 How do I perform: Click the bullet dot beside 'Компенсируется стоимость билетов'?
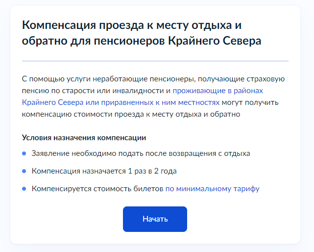pyautogui.click(x=24, y=188)
